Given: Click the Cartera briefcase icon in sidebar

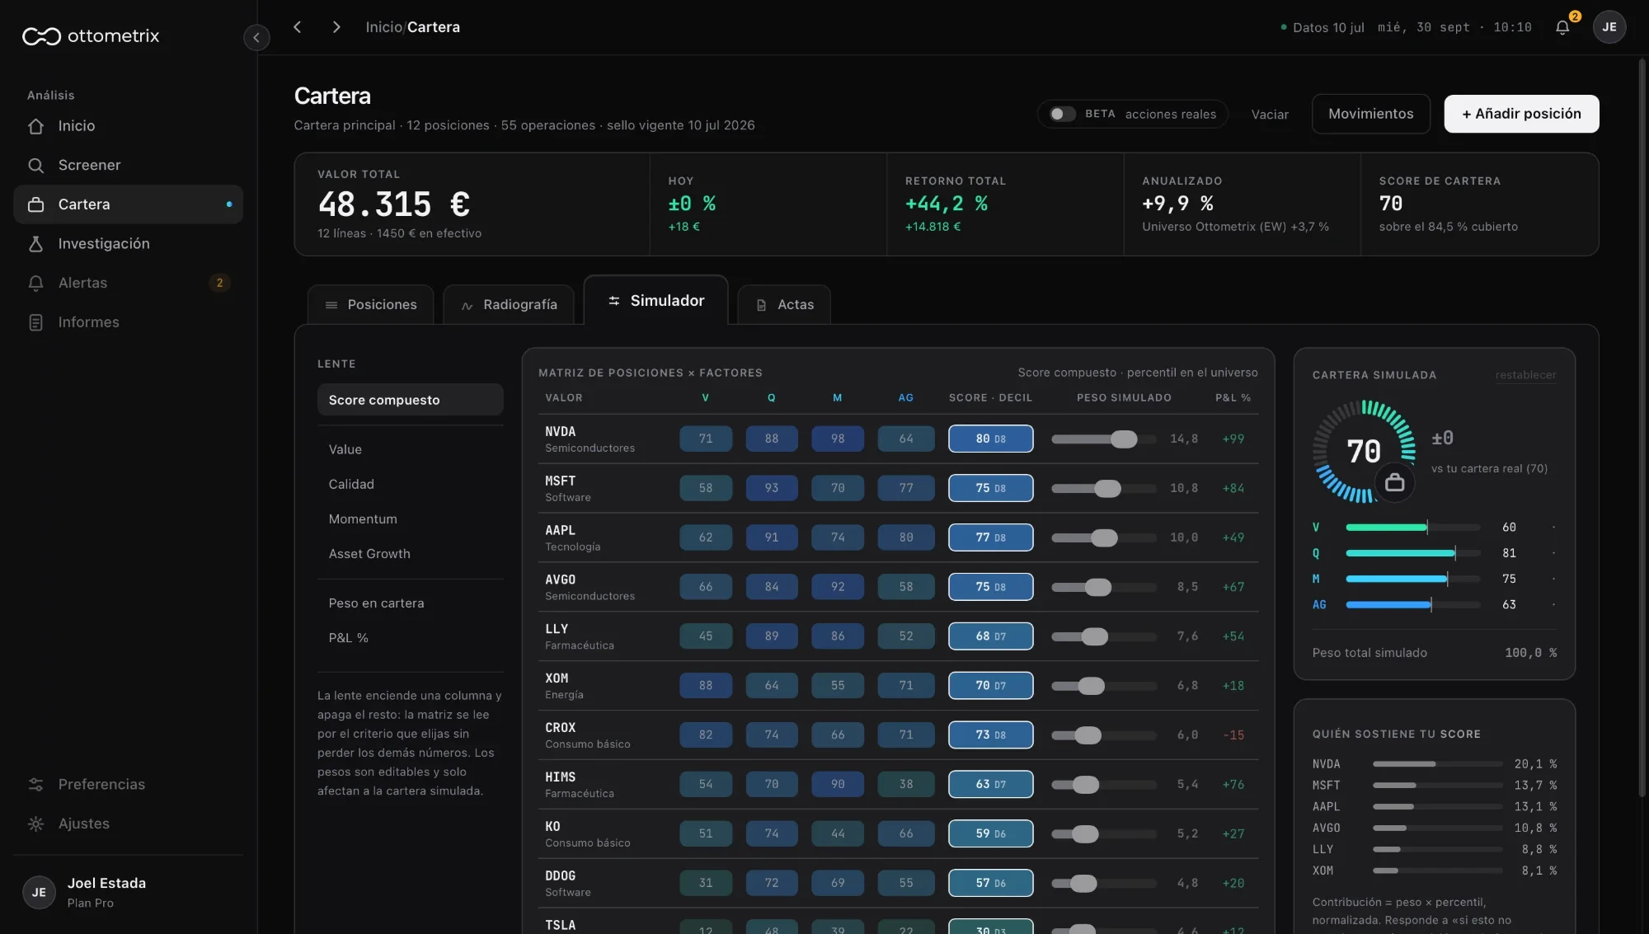Looking at the screenshot, I should 35,204.
